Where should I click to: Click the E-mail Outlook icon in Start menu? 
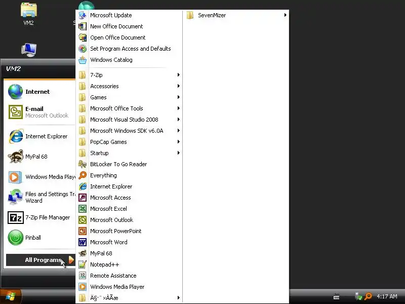[x=16, y=111]
